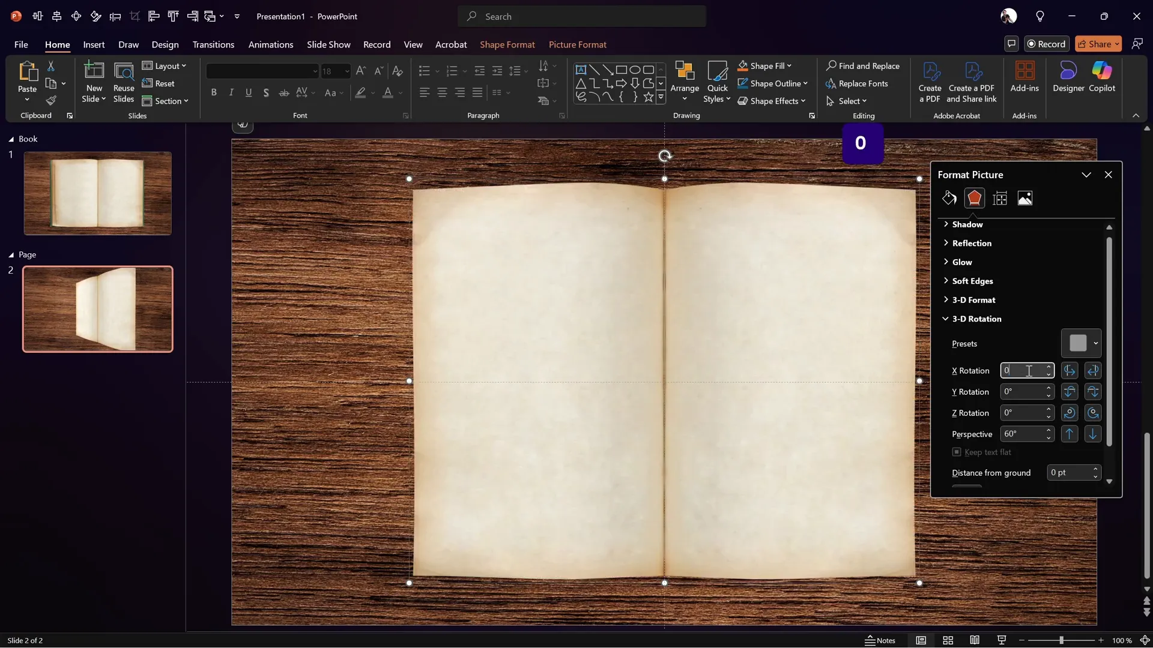
Task: Click the Reset slide button
Action: 159,83
